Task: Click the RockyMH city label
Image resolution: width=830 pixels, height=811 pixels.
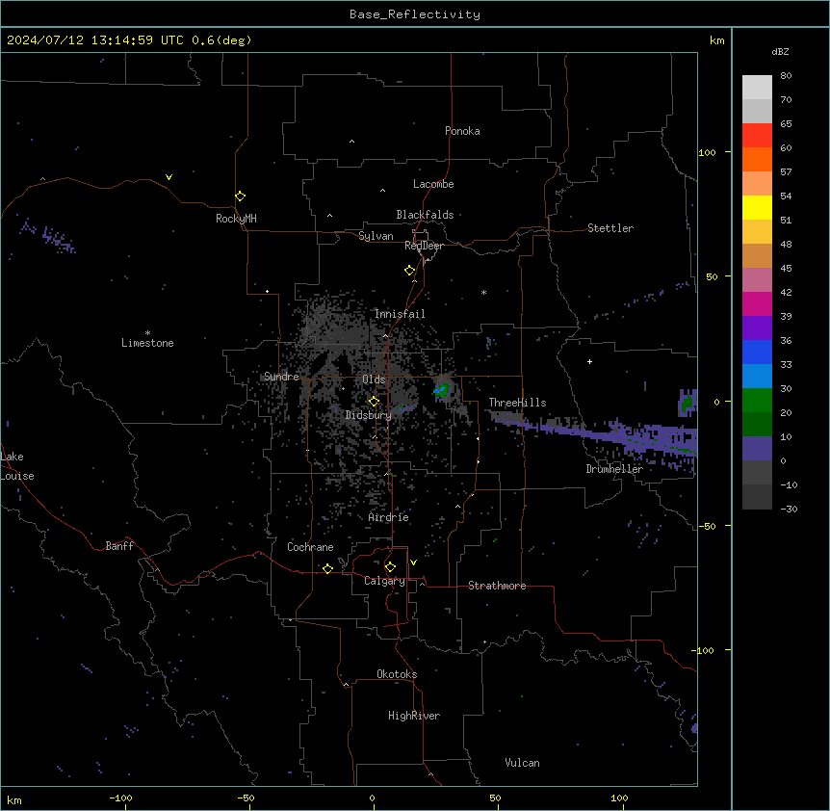Action: click(236, 219)
